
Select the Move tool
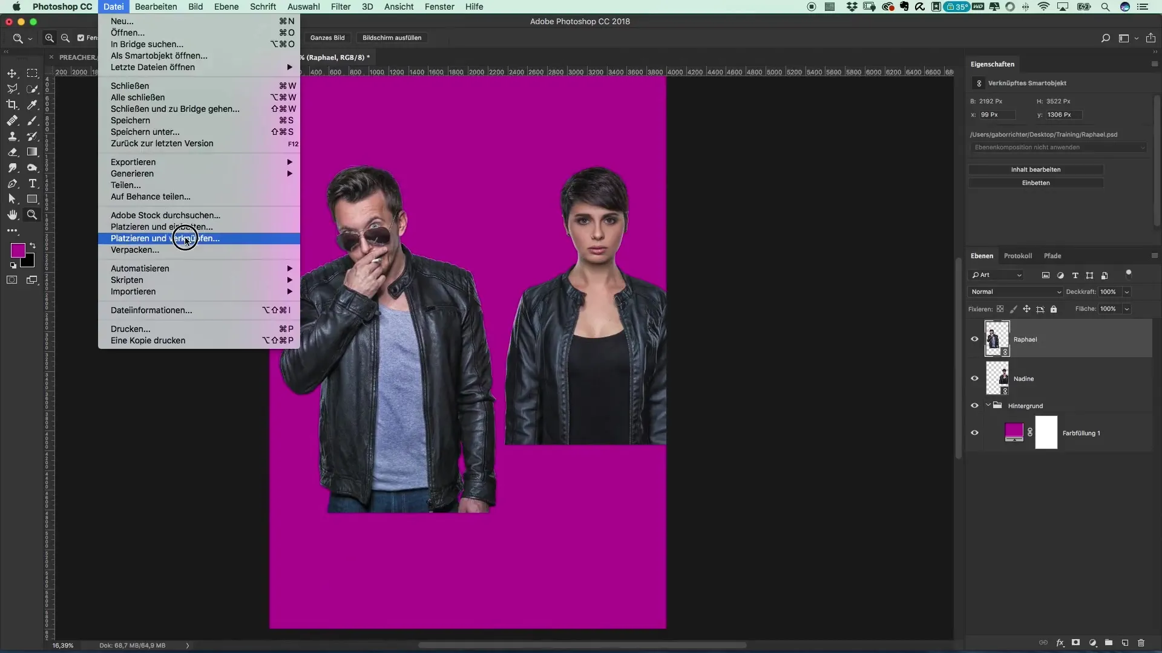[x=12, y=73]
